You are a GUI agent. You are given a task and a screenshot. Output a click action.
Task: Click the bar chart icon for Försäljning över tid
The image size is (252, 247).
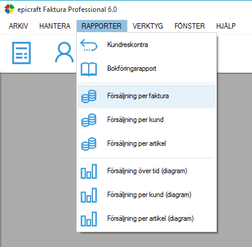coord(89,171)
